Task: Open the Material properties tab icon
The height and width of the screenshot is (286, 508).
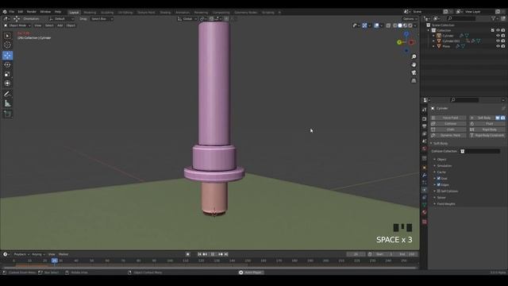Action: point(425,213)
